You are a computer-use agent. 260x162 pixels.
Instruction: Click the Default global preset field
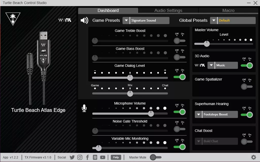coord(237,20)
